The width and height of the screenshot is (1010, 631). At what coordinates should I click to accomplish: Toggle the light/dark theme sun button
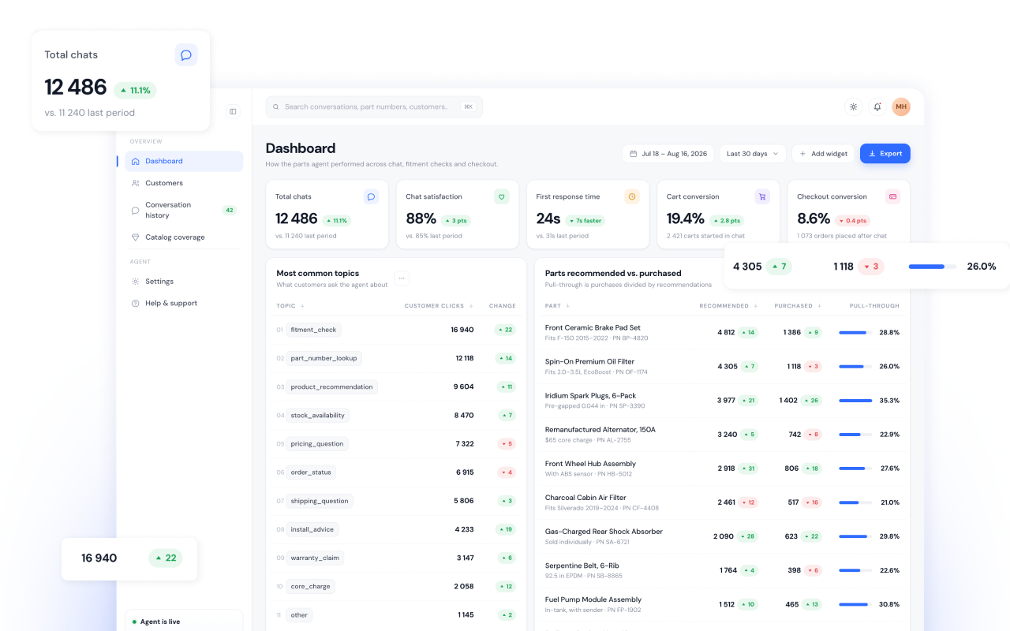point(853,106)
